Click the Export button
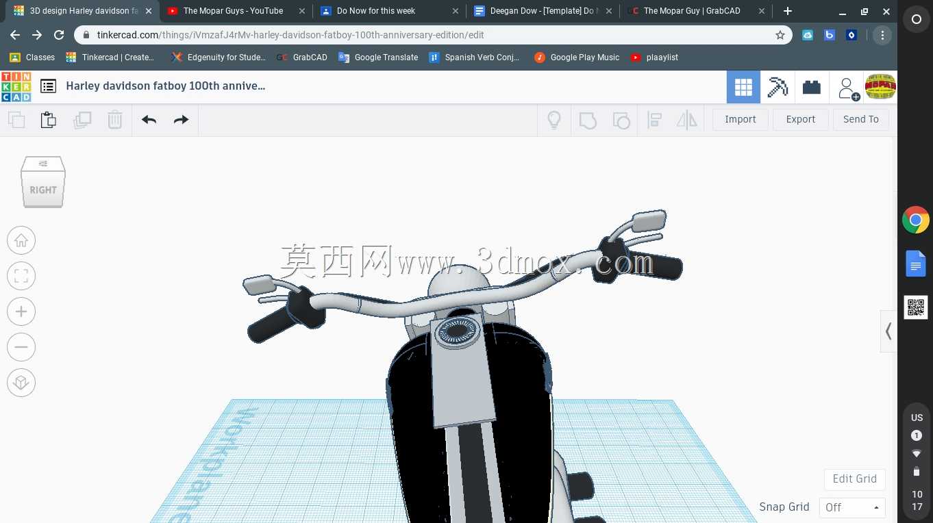Image resolution: width=933 pixels, height=523 pixels. click(800, 119)
